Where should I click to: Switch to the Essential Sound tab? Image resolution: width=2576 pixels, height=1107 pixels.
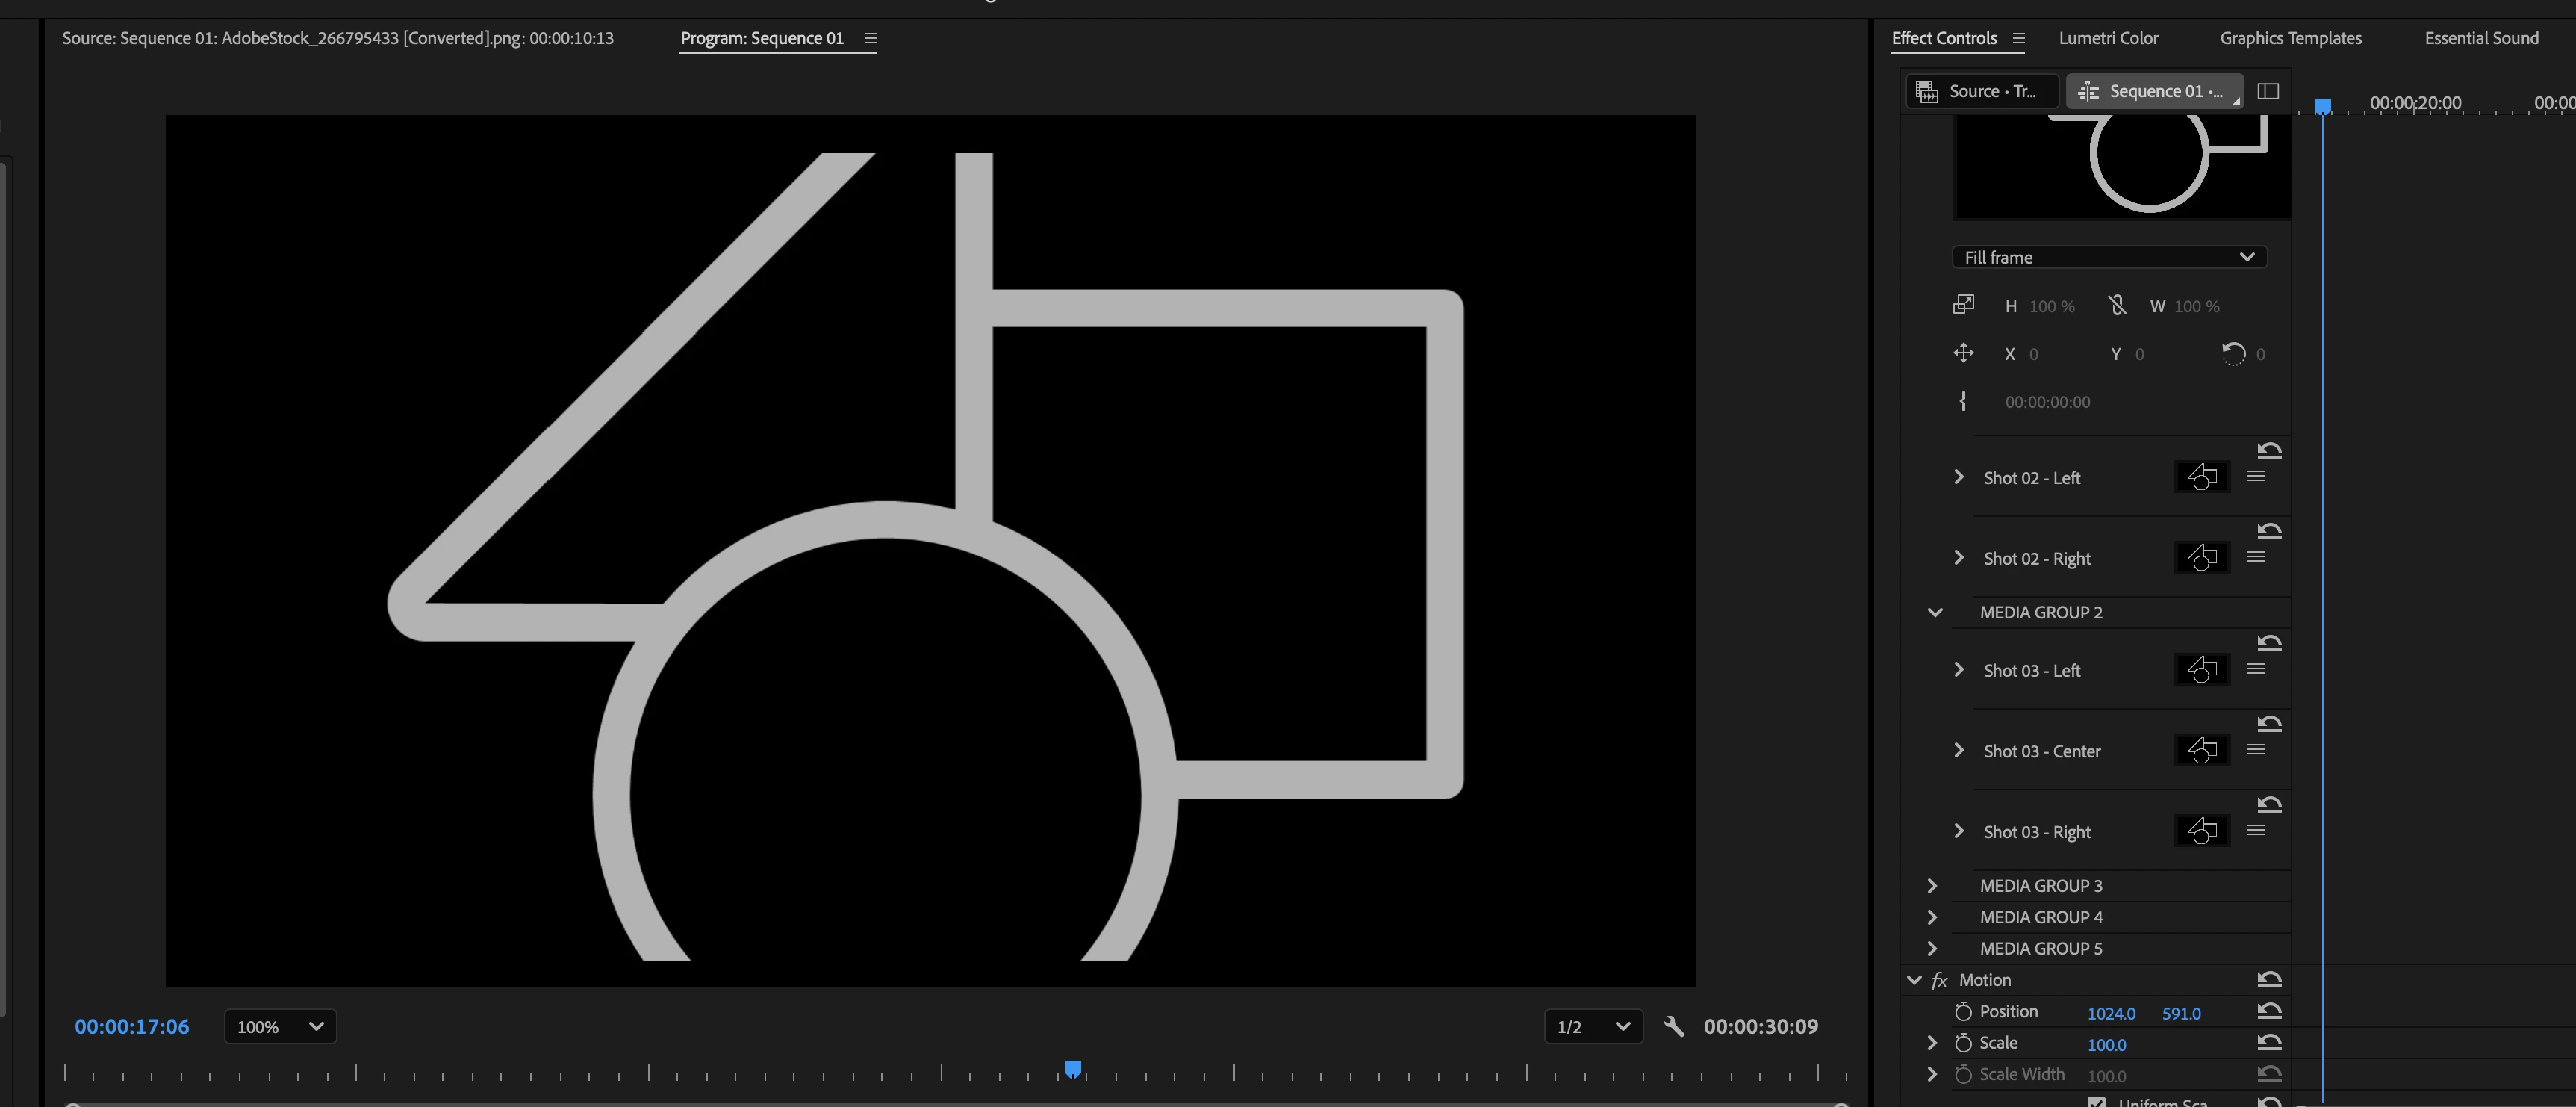pos(2481,38)
